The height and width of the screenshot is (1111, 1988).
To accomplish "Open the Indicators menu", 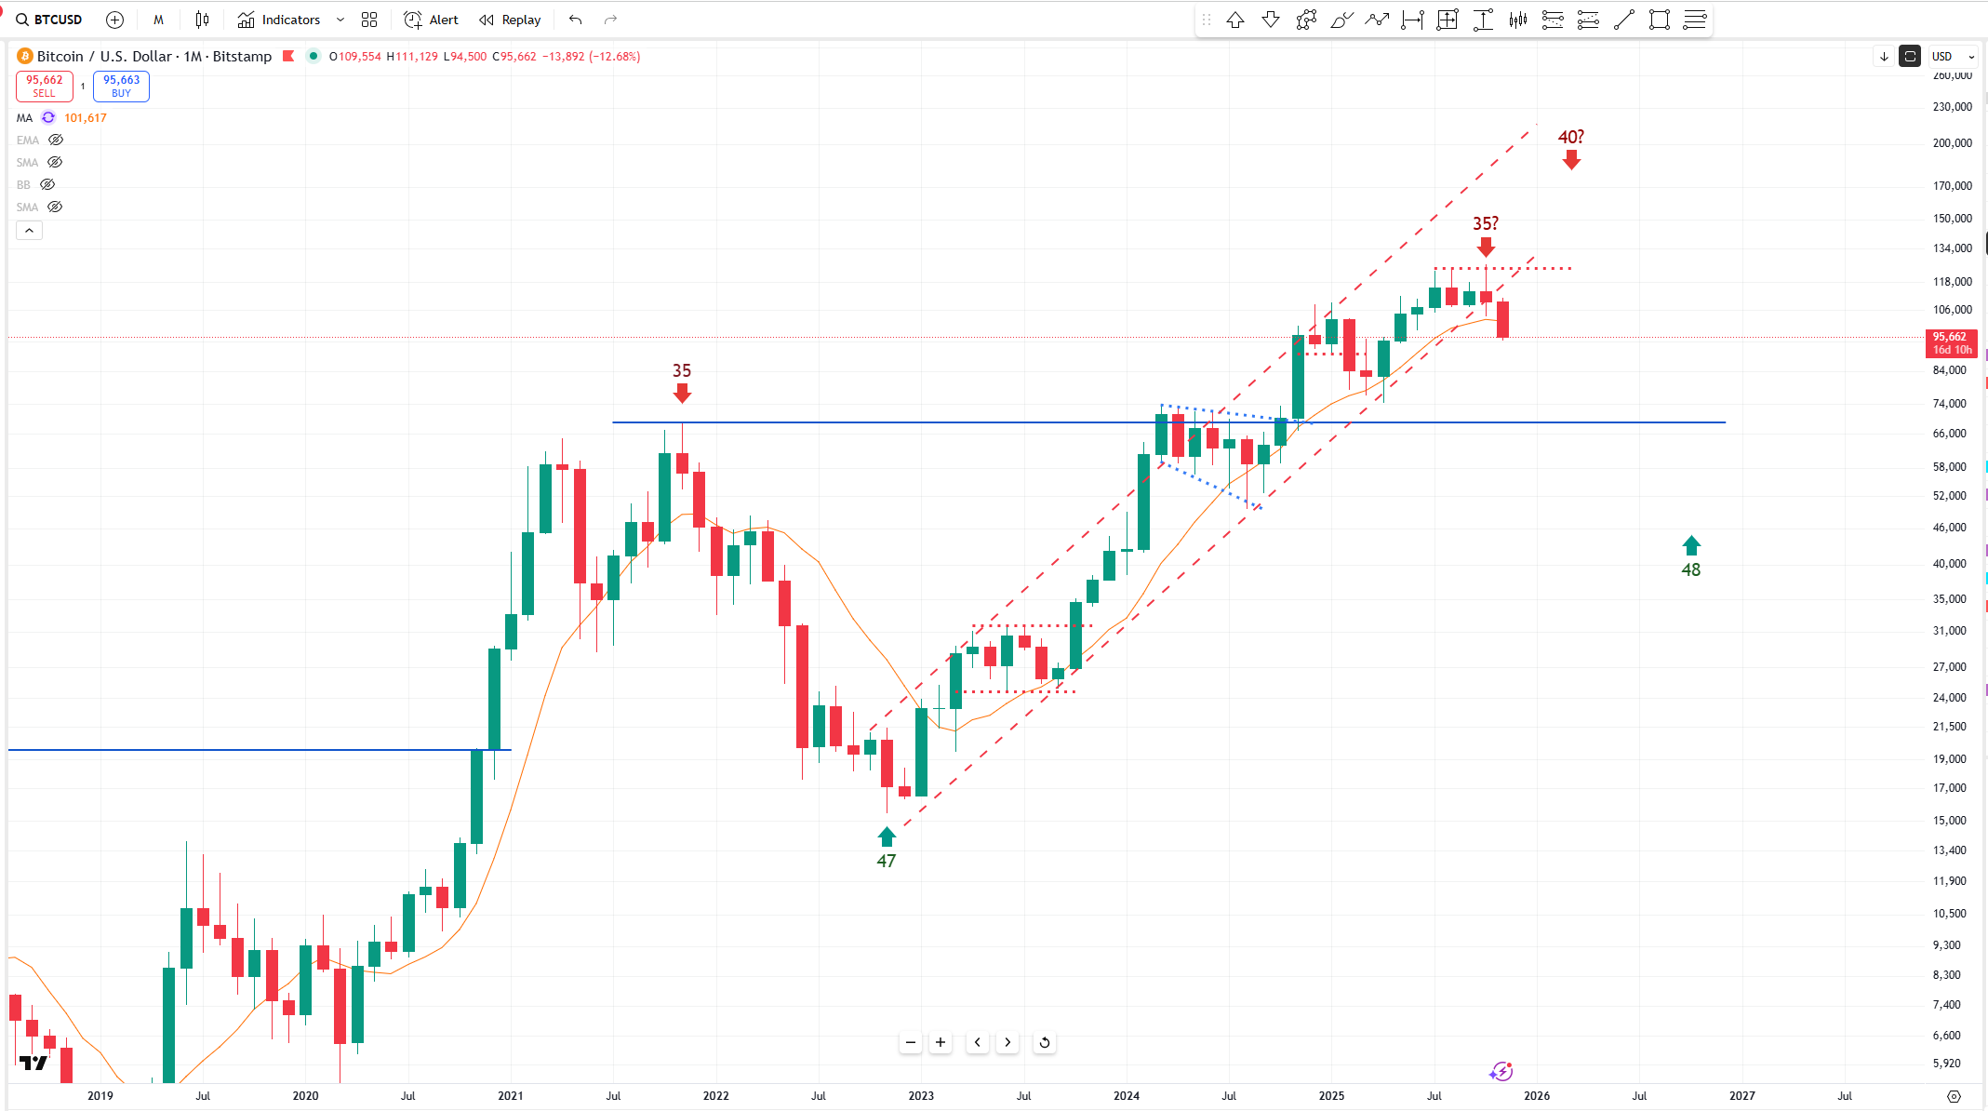I will [279, 20].
